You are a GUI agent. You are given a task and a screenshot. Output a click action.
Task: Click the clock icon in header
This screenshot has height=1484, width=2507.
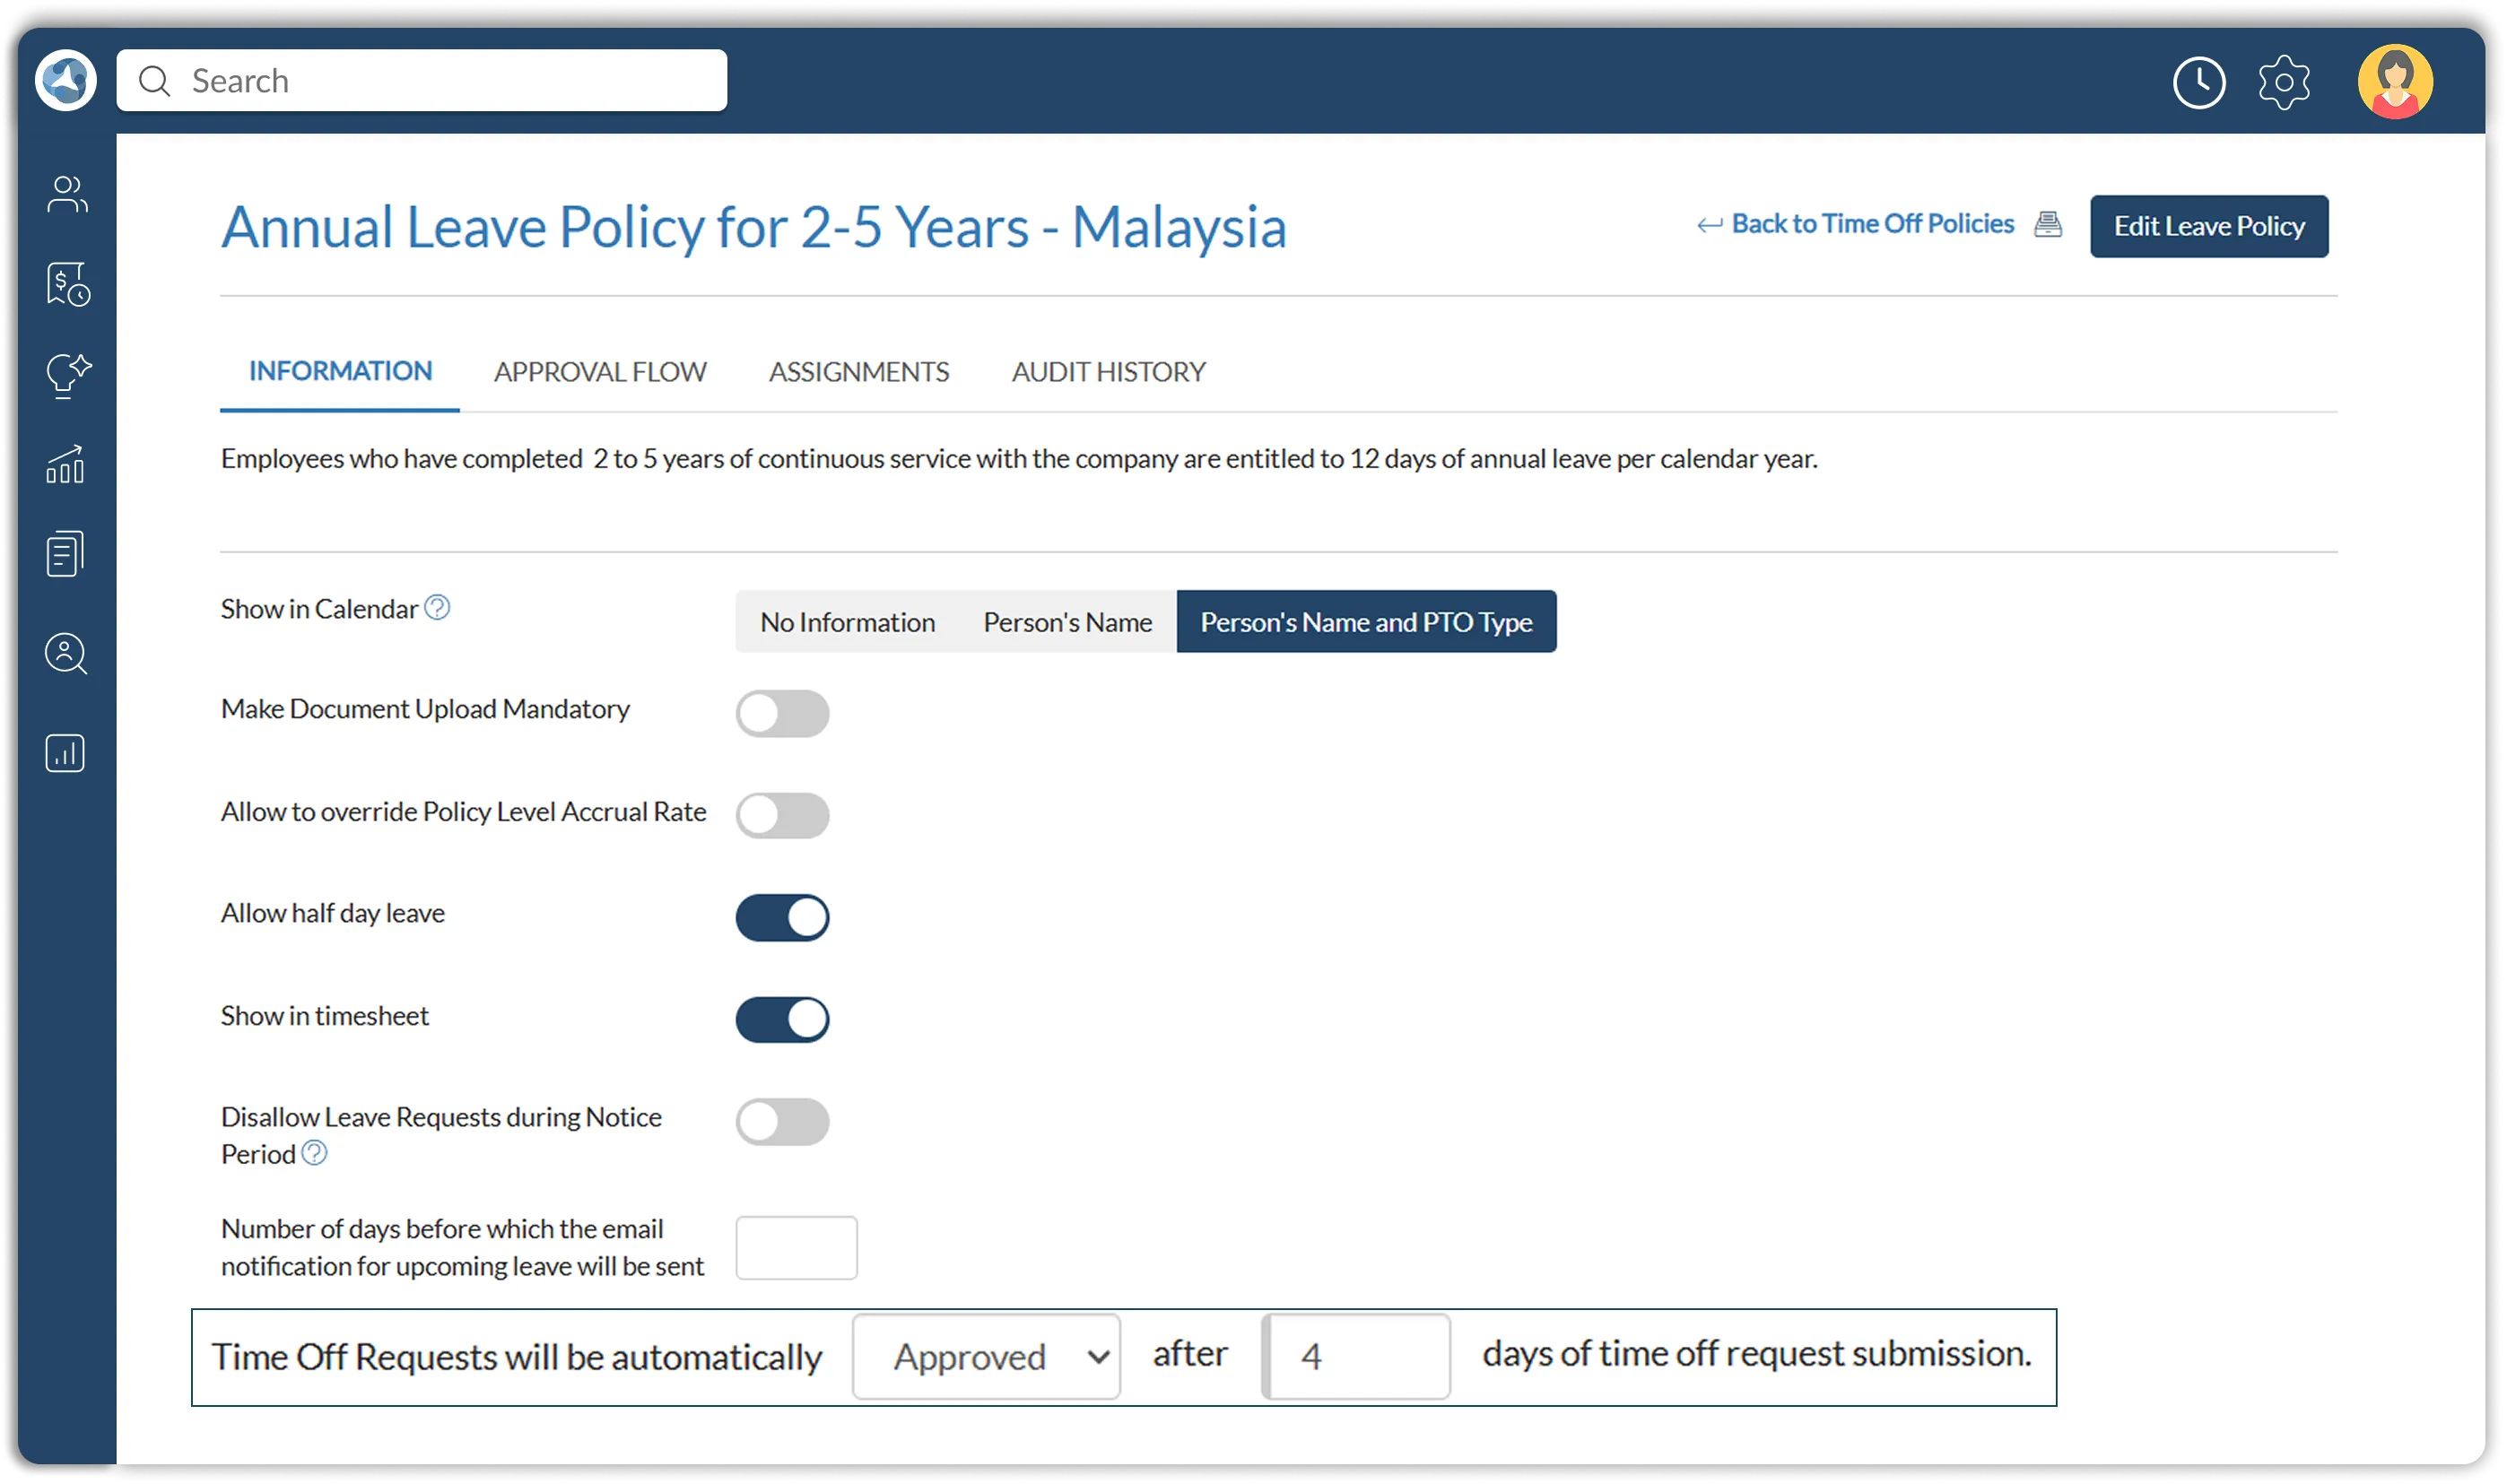pyautogui.click(x=2198, y=82)
